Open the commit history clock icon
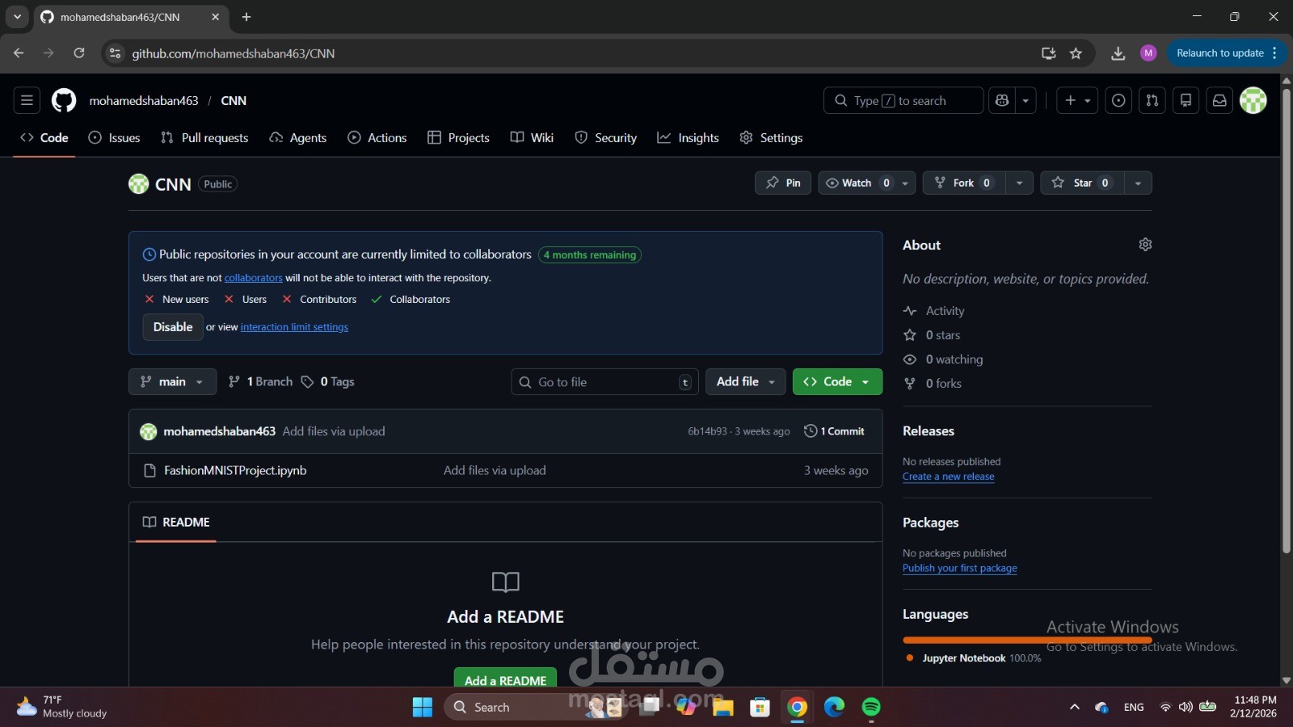The height and width of the screenshot is (727, 1293). pyautogui.click(x=811, y=431)
